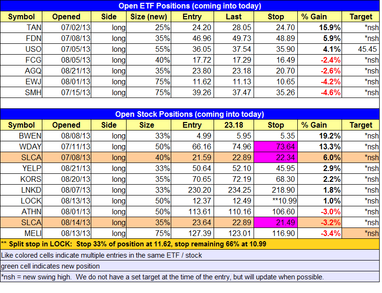Select the red "-2.6%" gain cell

pyautogui.click(x=319, y=71)
